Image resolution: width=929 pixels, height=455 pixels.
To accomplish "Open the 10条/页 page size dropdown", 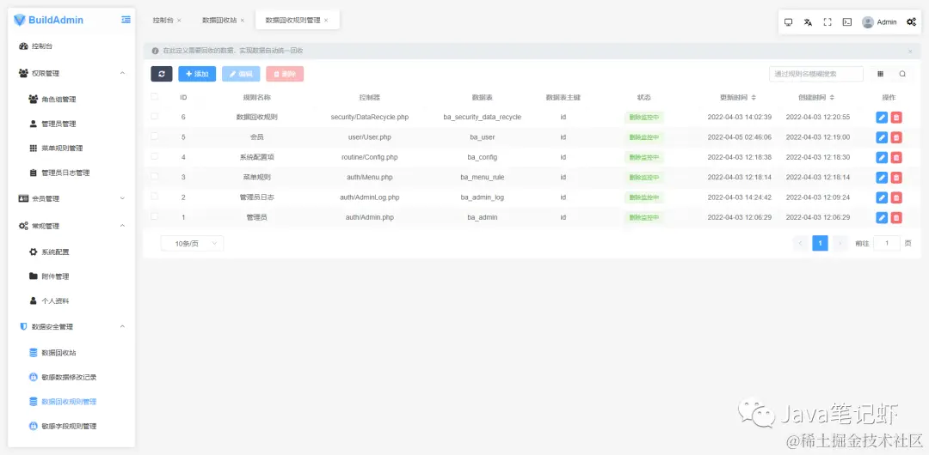I will [192, 243].
